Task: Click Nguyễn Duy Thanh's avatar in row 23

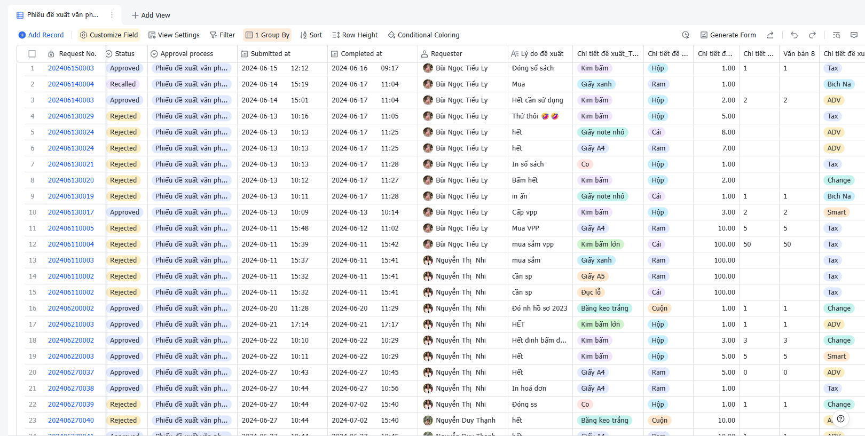Action: [x=428, y=421]
